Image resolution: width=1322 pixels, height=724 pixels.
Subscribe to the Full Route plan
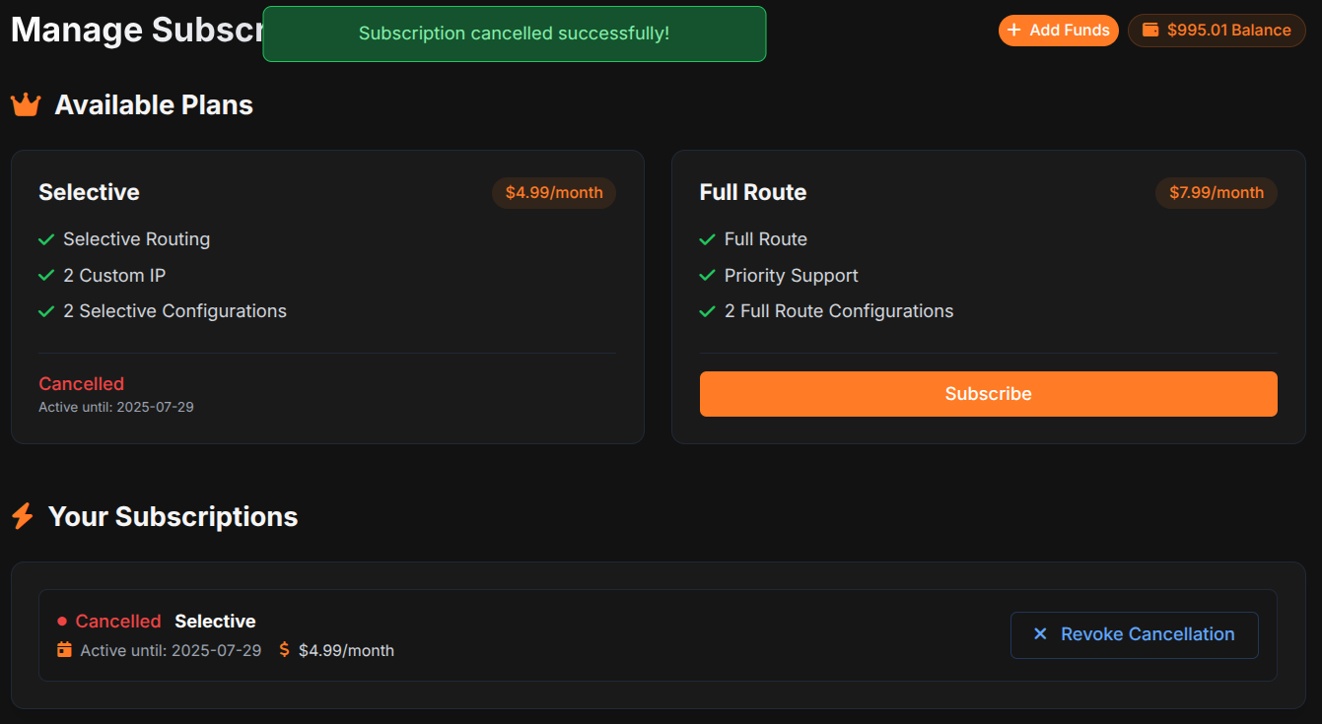(x=988, y=394)
